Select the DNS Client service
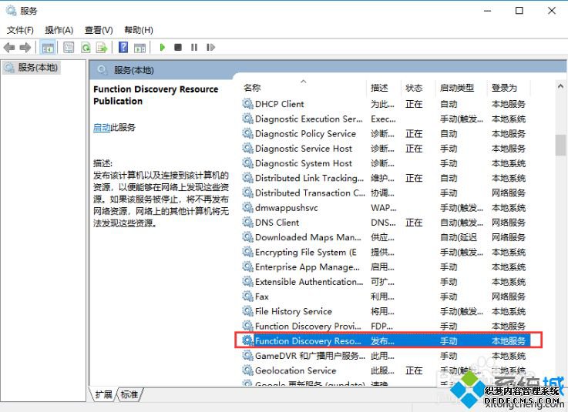568x412 pixels. click(385, 223)
